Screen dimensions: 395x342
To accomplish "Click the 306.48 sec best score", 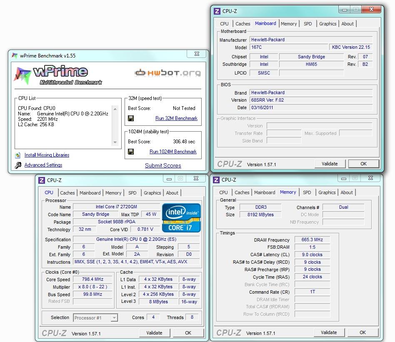I will pyautogui.click(x=184, y=142).
